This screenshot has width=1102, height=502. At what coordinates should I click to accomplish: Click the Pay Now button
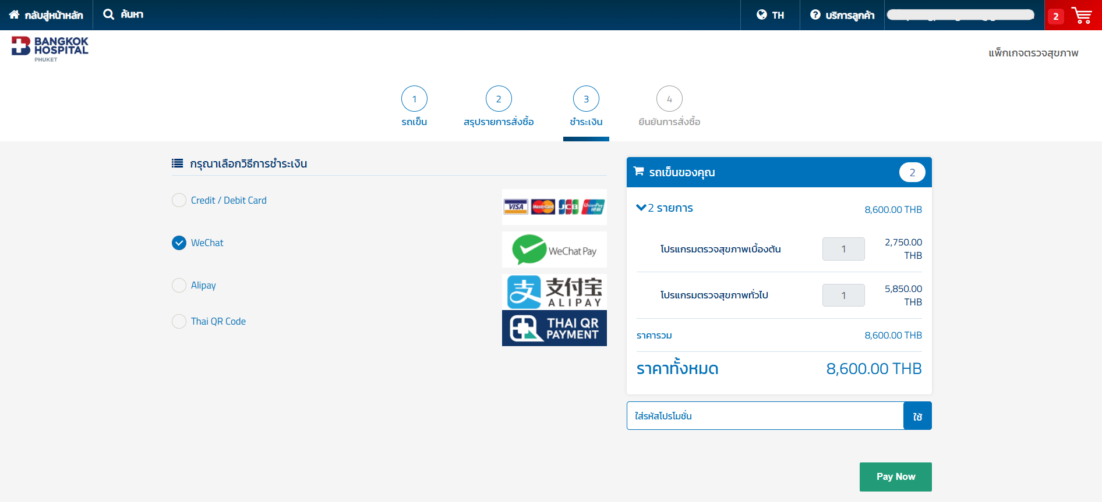896,477
